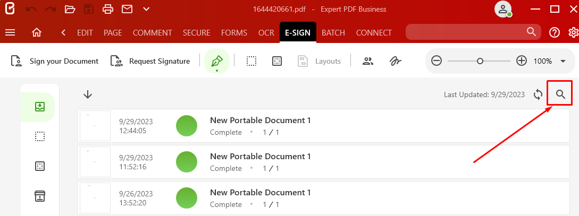This screenshot has width=579, height=216.
Task: Select New Portable Document 1 from 11:52:16
Action: pos(261,156)
